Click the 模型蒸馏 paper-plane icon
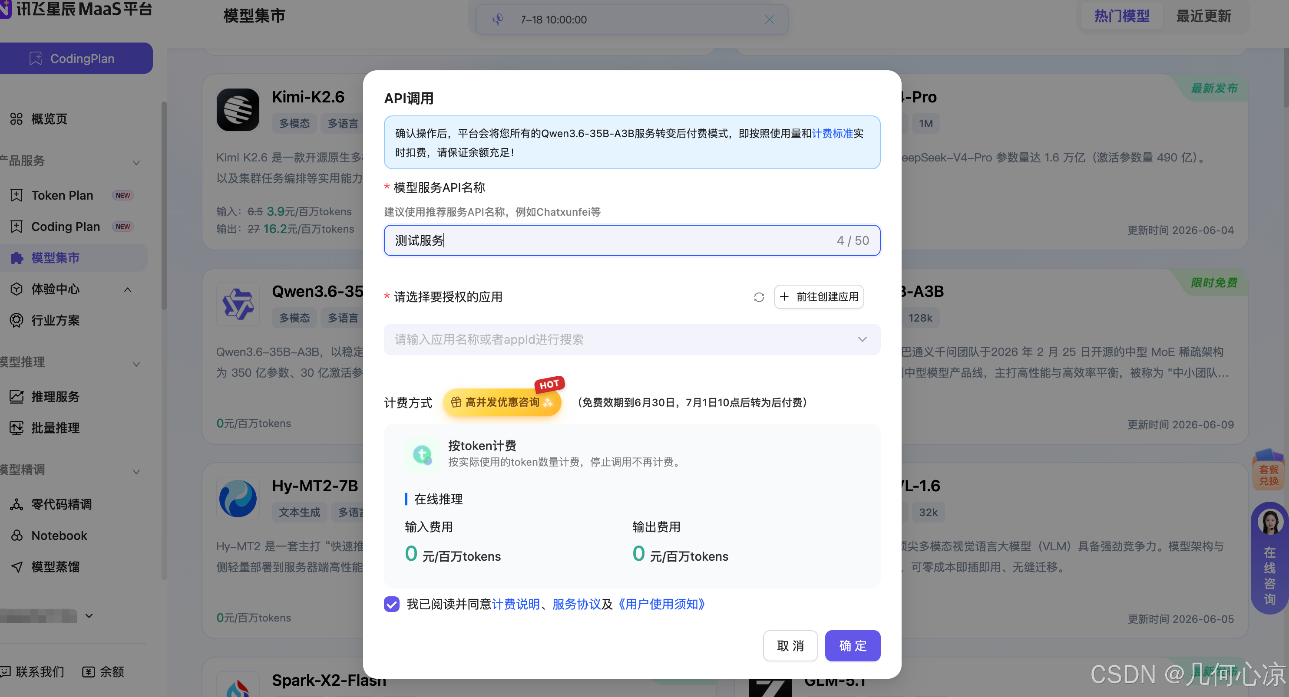This screenshot has height=697, width=1289. coord(17,567)
